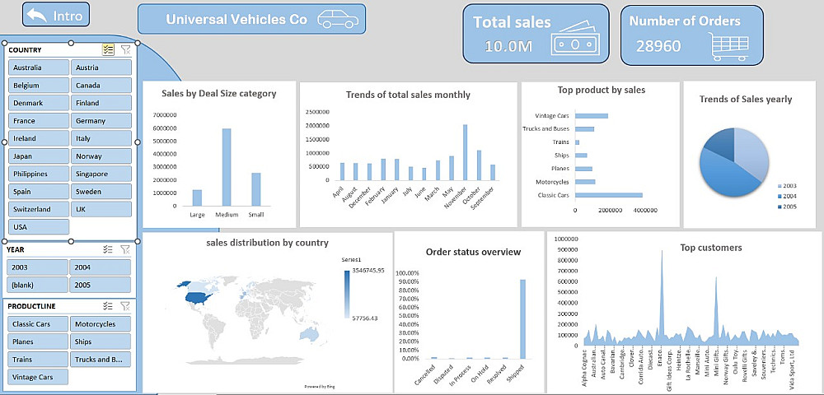Click the 2003 legend swatch in pie chart
Image resolution: width=824 pixels, height=395 pixels.
[779, 186]
